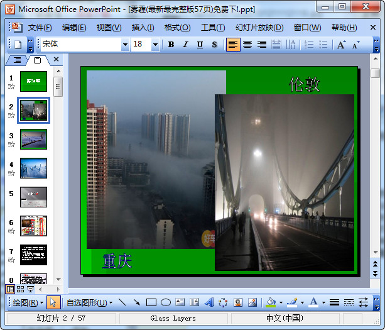Open the 格式(O) menu
The height and width of the screenshot is (330, 385).
pos(177,28)
